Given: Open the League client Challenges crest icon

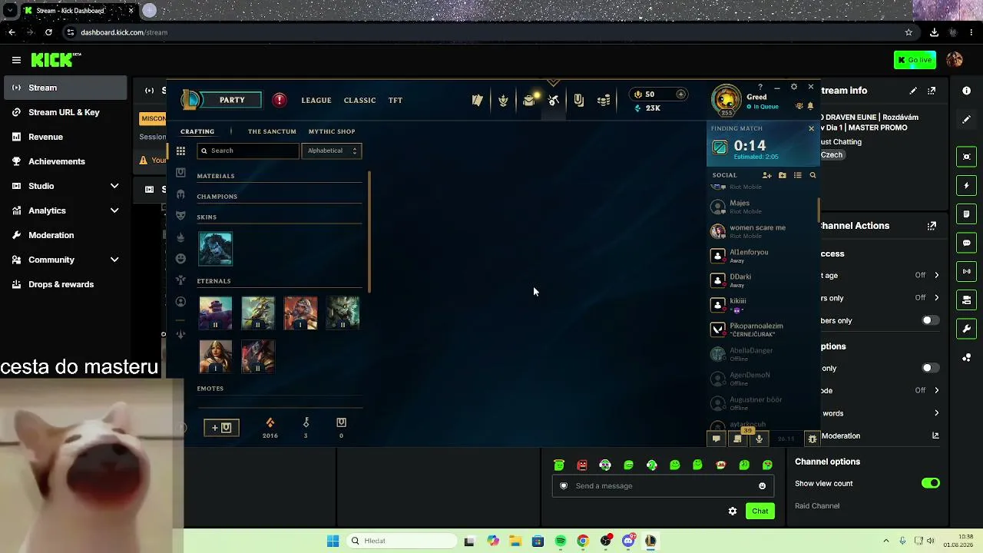Looking at the screenshot, I should (x=503, y=101).
